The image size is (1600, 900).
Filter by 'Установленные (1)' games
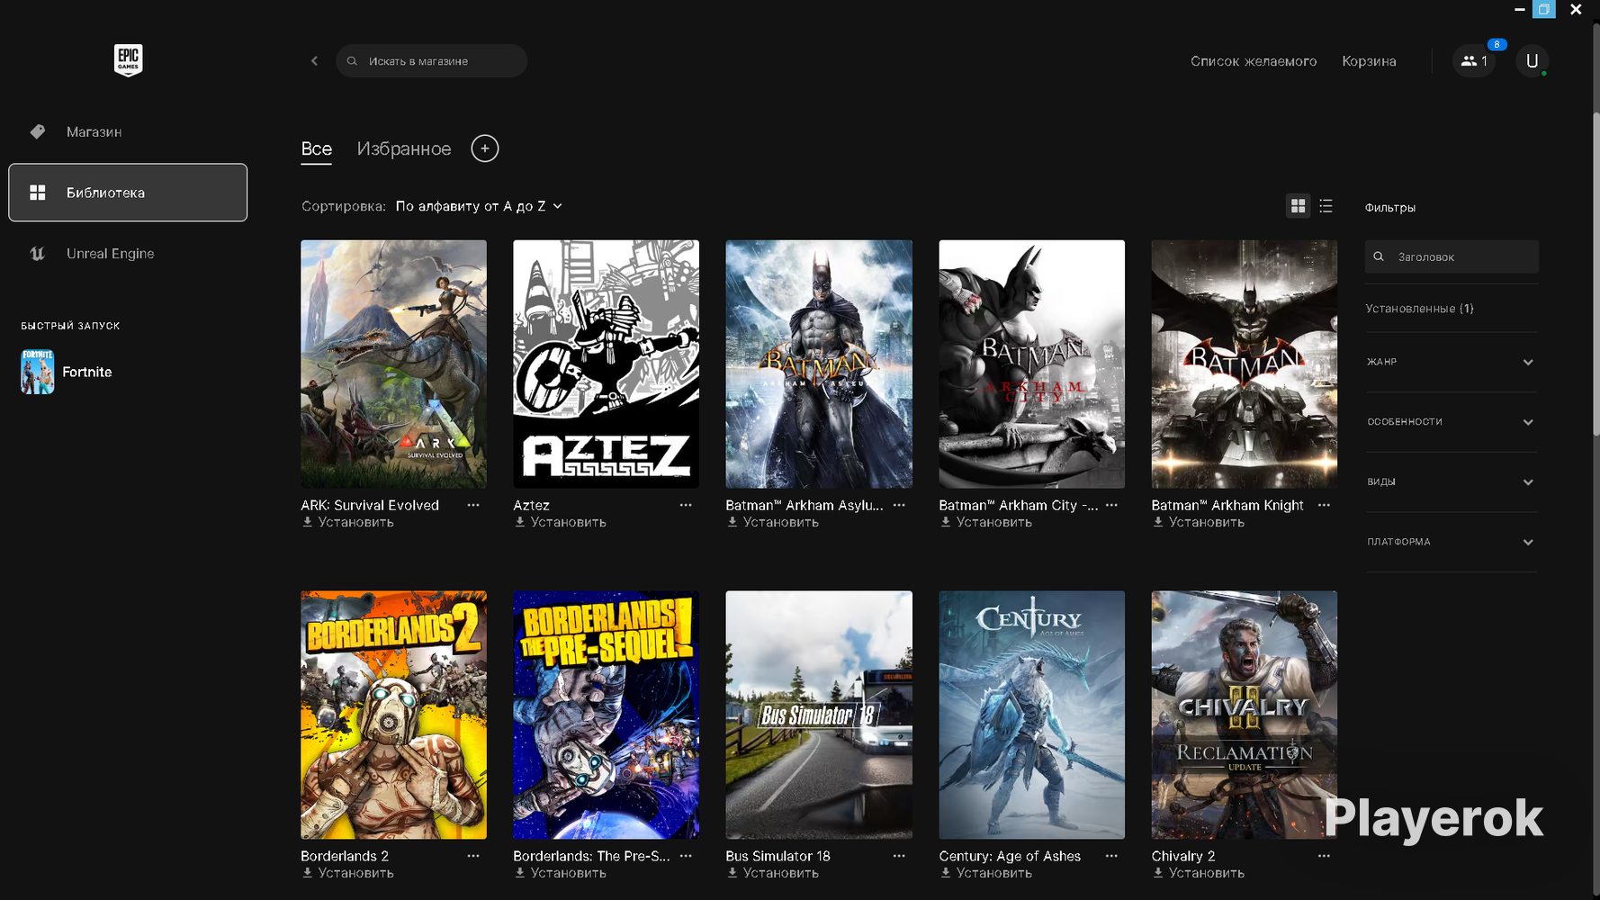point(1419,309)
